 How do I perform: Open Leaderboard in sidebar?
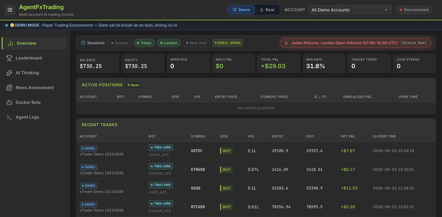[34, 58]
